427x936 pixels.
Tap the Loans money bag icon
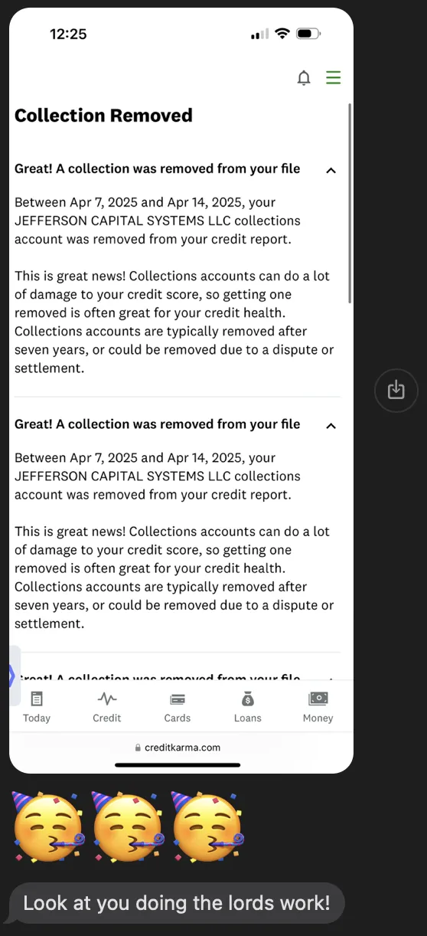pyautogui.click(x=247, y=699)
